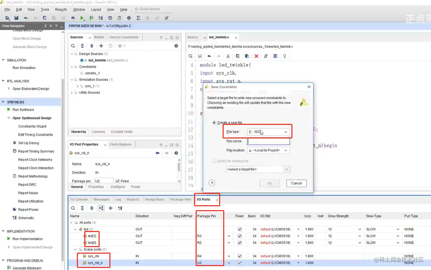Click Report Power in Flow Navigator

[x=28, y=210]
